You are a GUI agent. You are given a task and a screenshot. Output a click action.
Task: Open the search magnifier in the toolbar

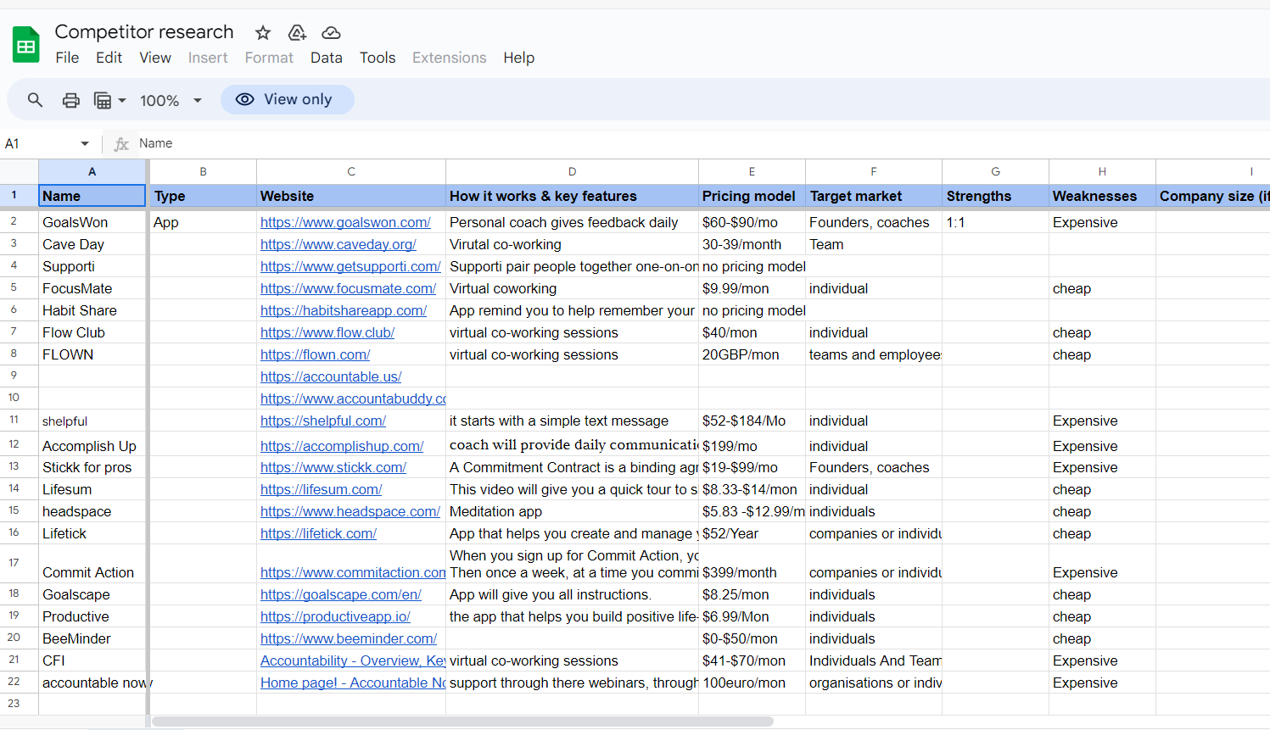coord(35,100)
